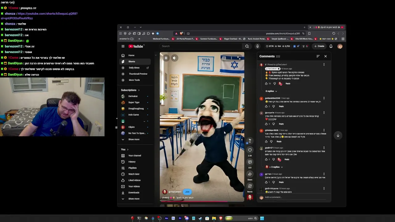Open History in the sidebar
The image size is (395, 222).
(x=135, y=162)
